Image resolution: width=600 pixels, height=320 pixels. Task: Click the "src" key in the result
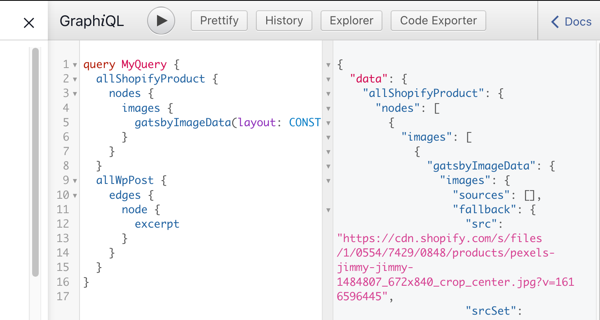(x=482, y=224)
